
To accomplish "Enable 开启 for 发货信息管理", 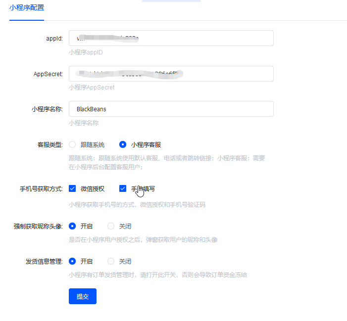I will tap(72, 261).
